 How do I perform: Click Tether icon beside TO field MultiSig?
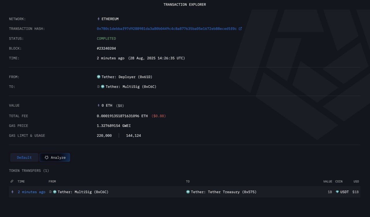(103, 86)
